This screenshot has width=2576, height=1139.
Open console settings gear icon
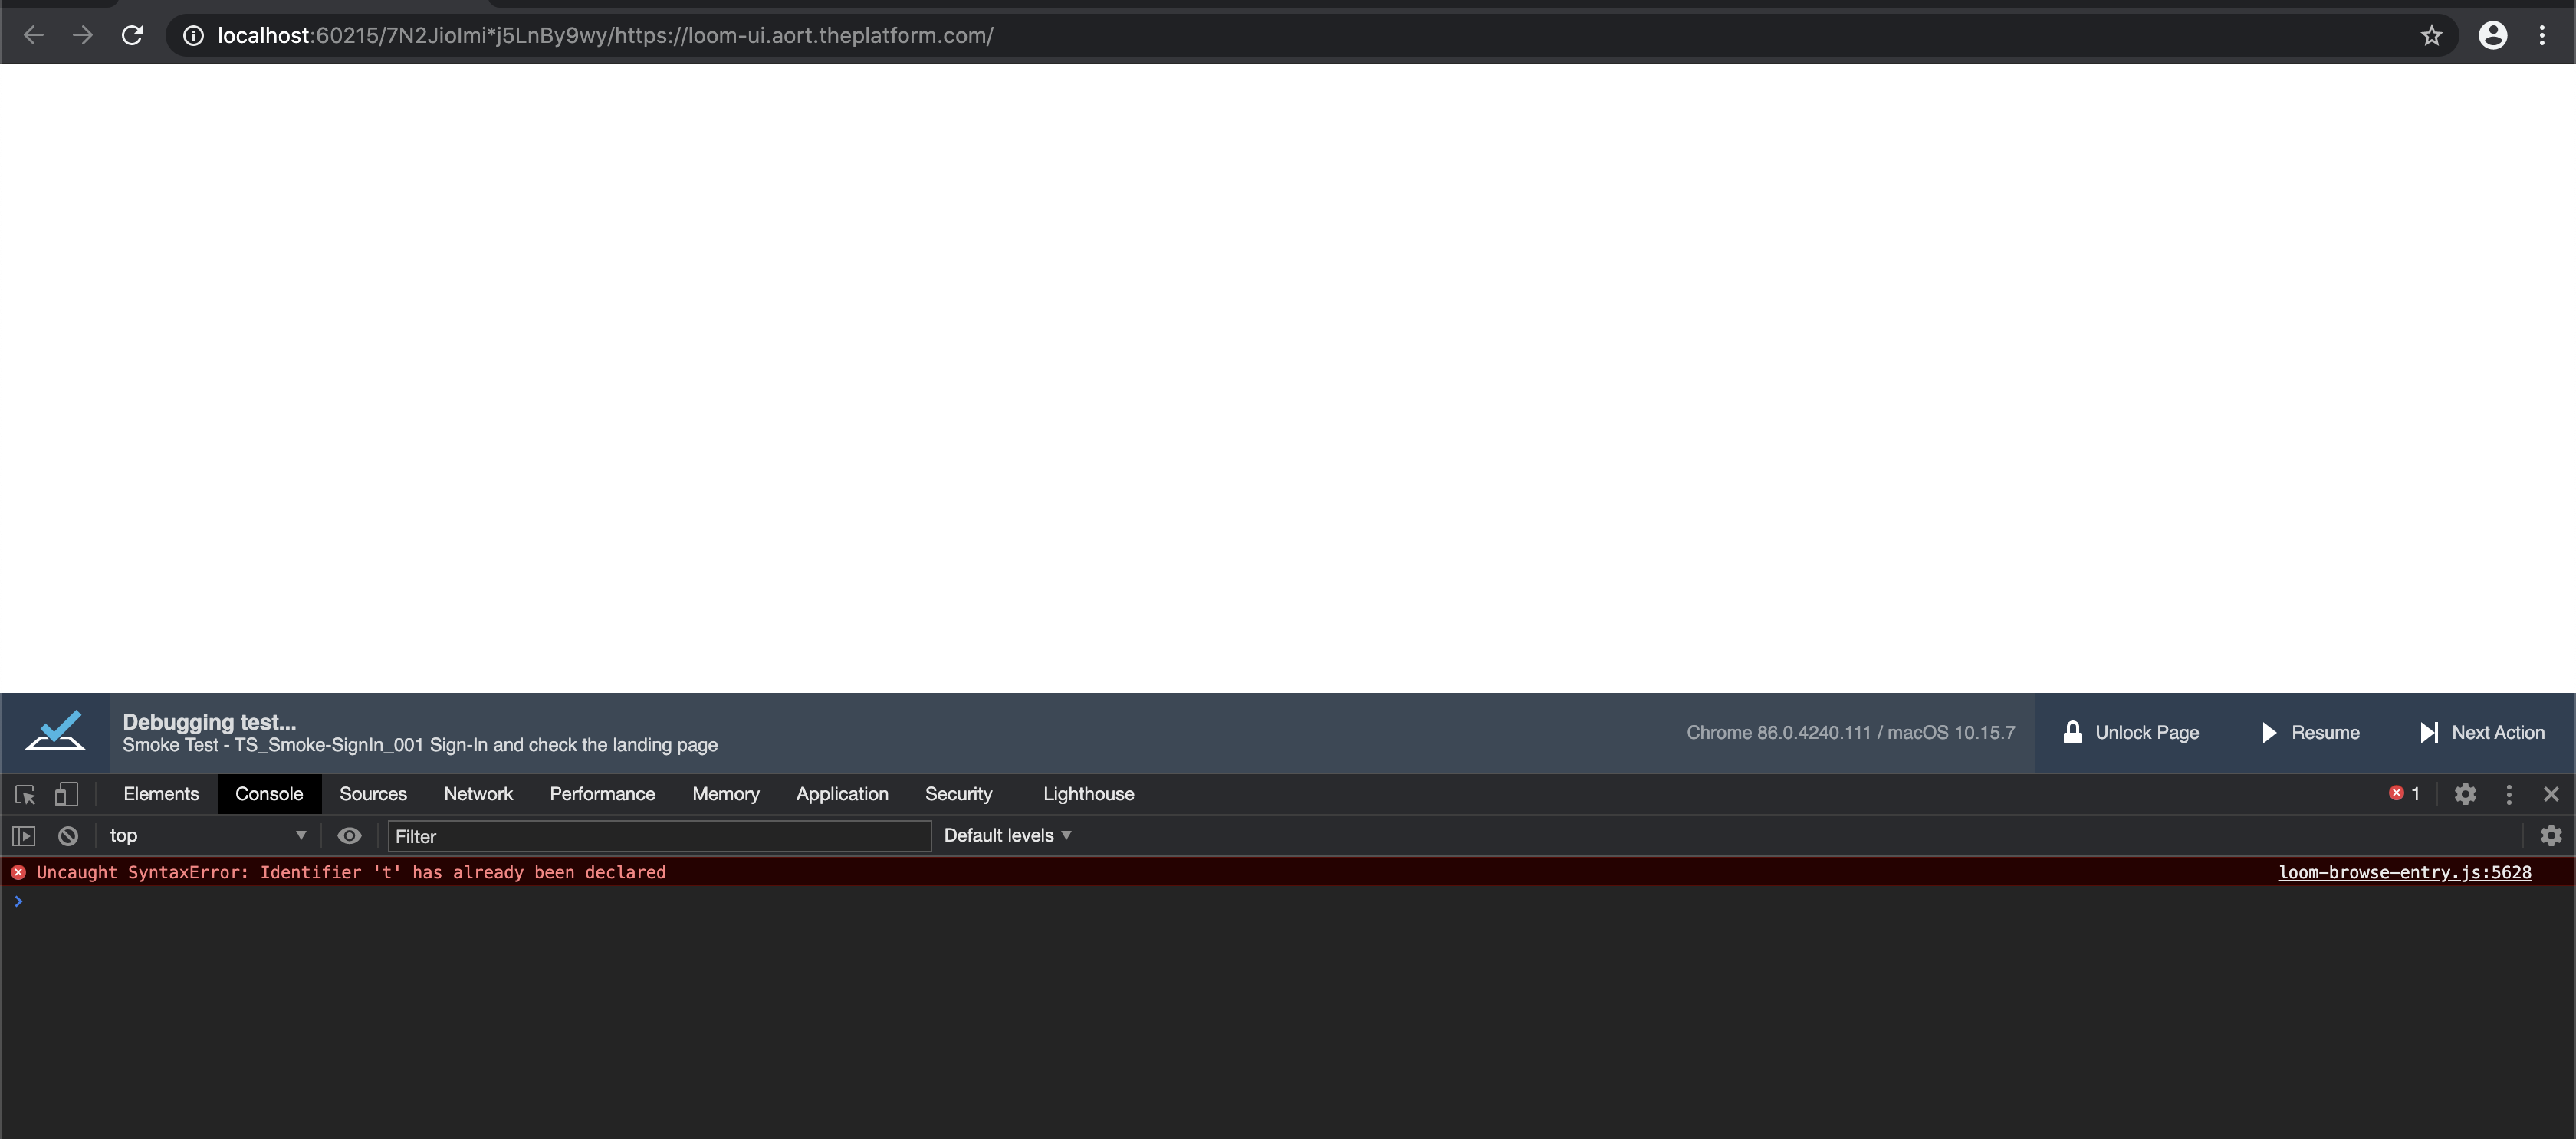pos(2550,836)
